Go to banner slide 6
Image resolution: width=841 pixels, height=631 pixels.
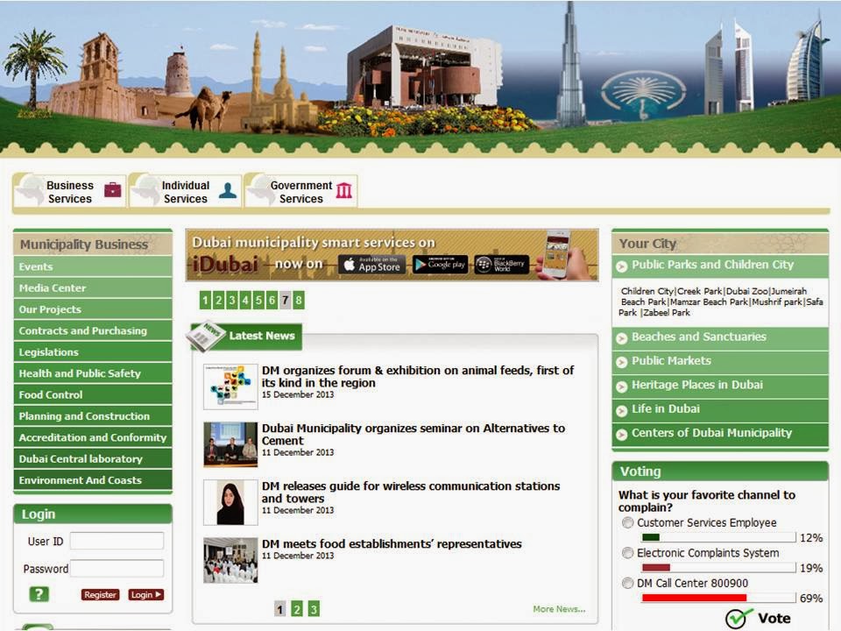[272, 300]
